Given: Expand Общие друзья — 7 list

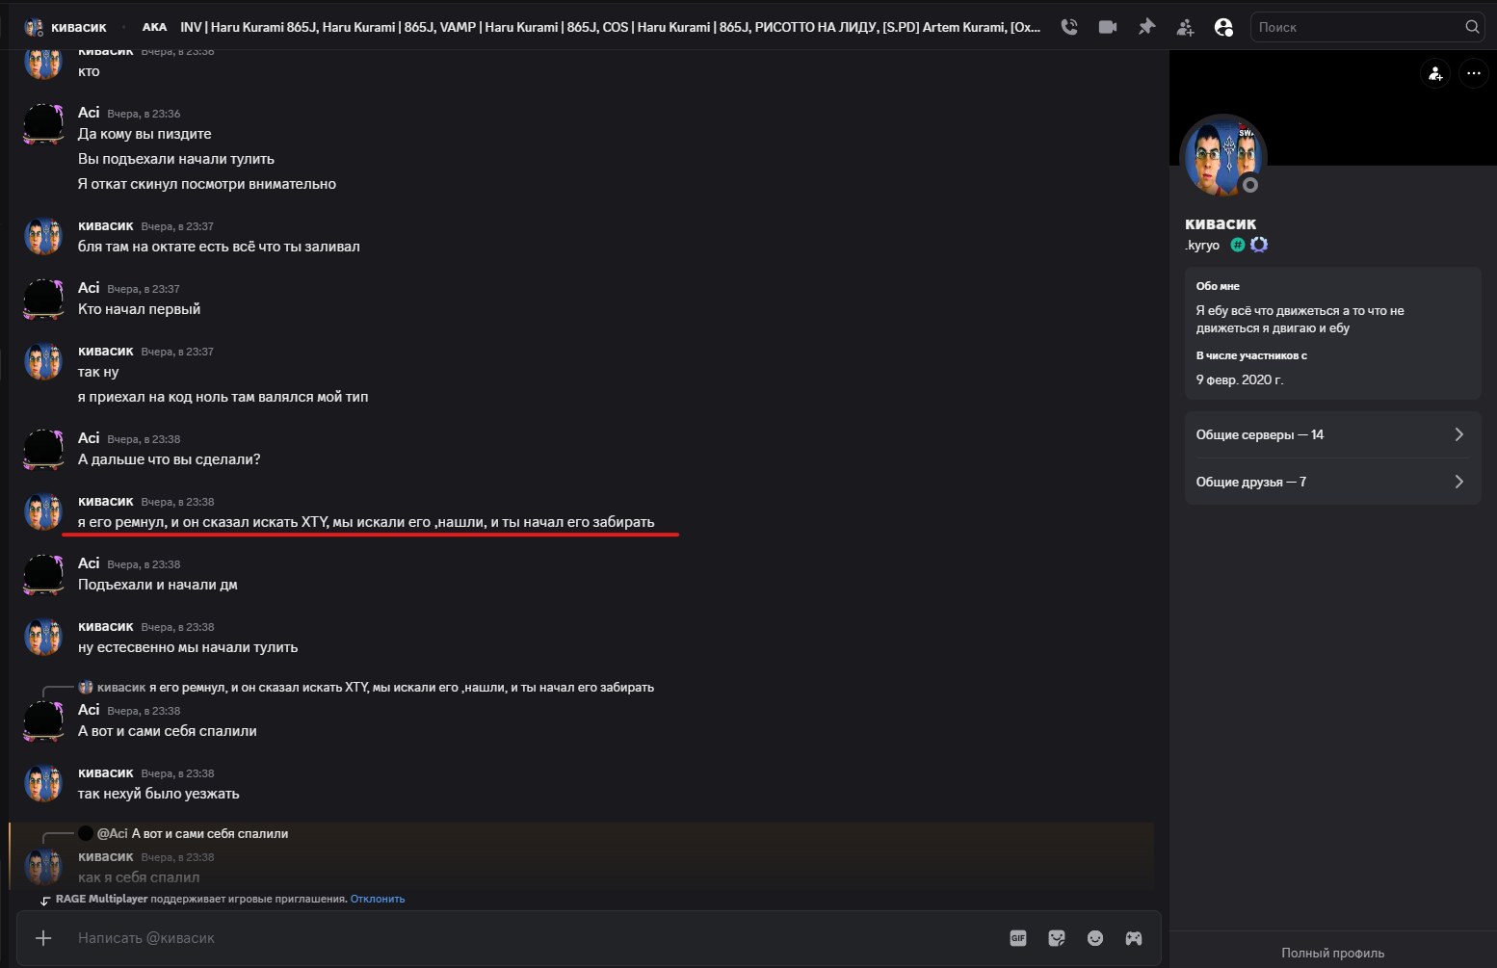Looking at the screenshot, I should pyautogui.click(x=1332, y=482).
